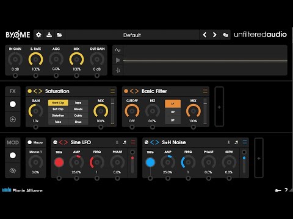
Task: Click the save preset download icon
Action: tap(49, 35)
